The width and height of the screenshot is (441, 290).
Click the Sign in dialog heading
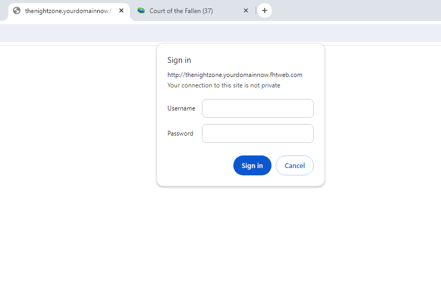pos(179,60)
